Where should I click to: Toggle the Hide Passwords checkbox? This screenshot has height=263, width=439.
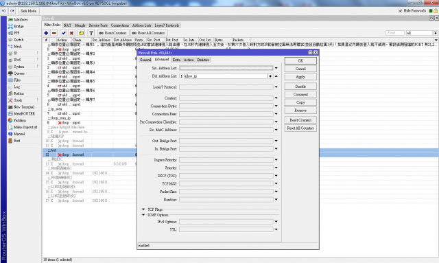click(x=400, y=11)
